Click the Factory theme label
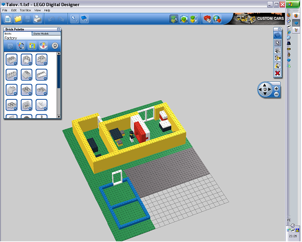Screen dimensions: 302x242 [11, 38]
